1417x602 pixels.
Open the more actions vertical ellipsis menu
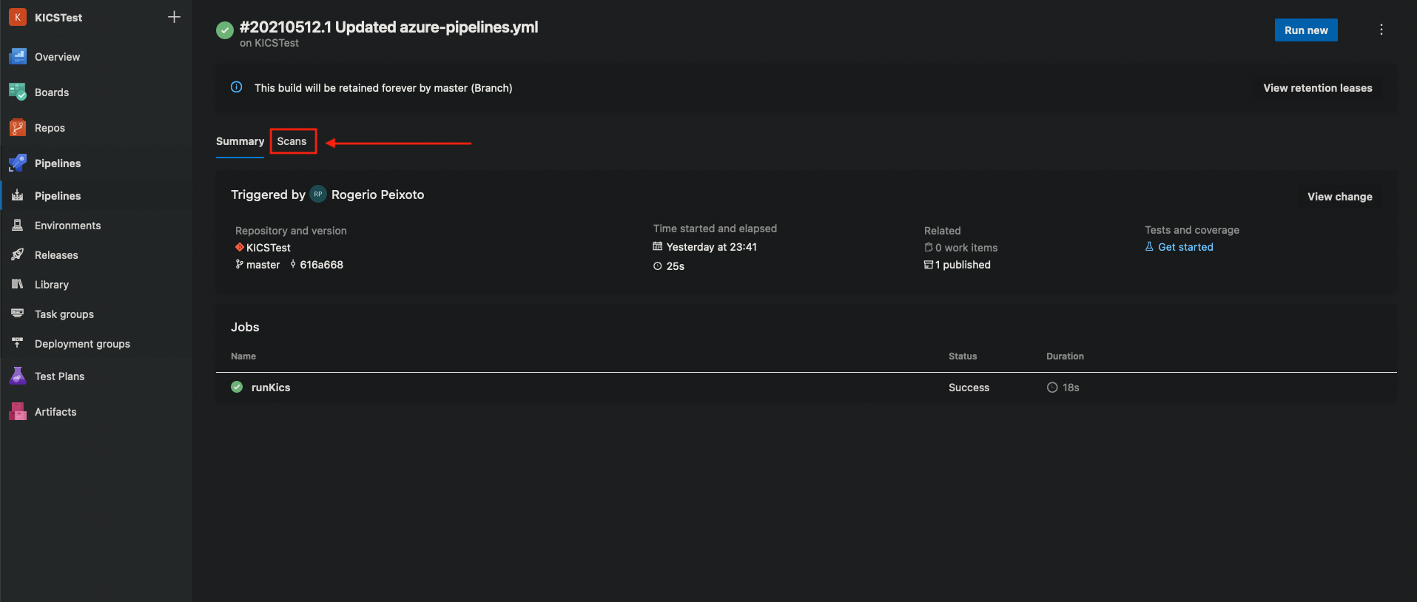pyautogui.click(x=1381, y=30)
